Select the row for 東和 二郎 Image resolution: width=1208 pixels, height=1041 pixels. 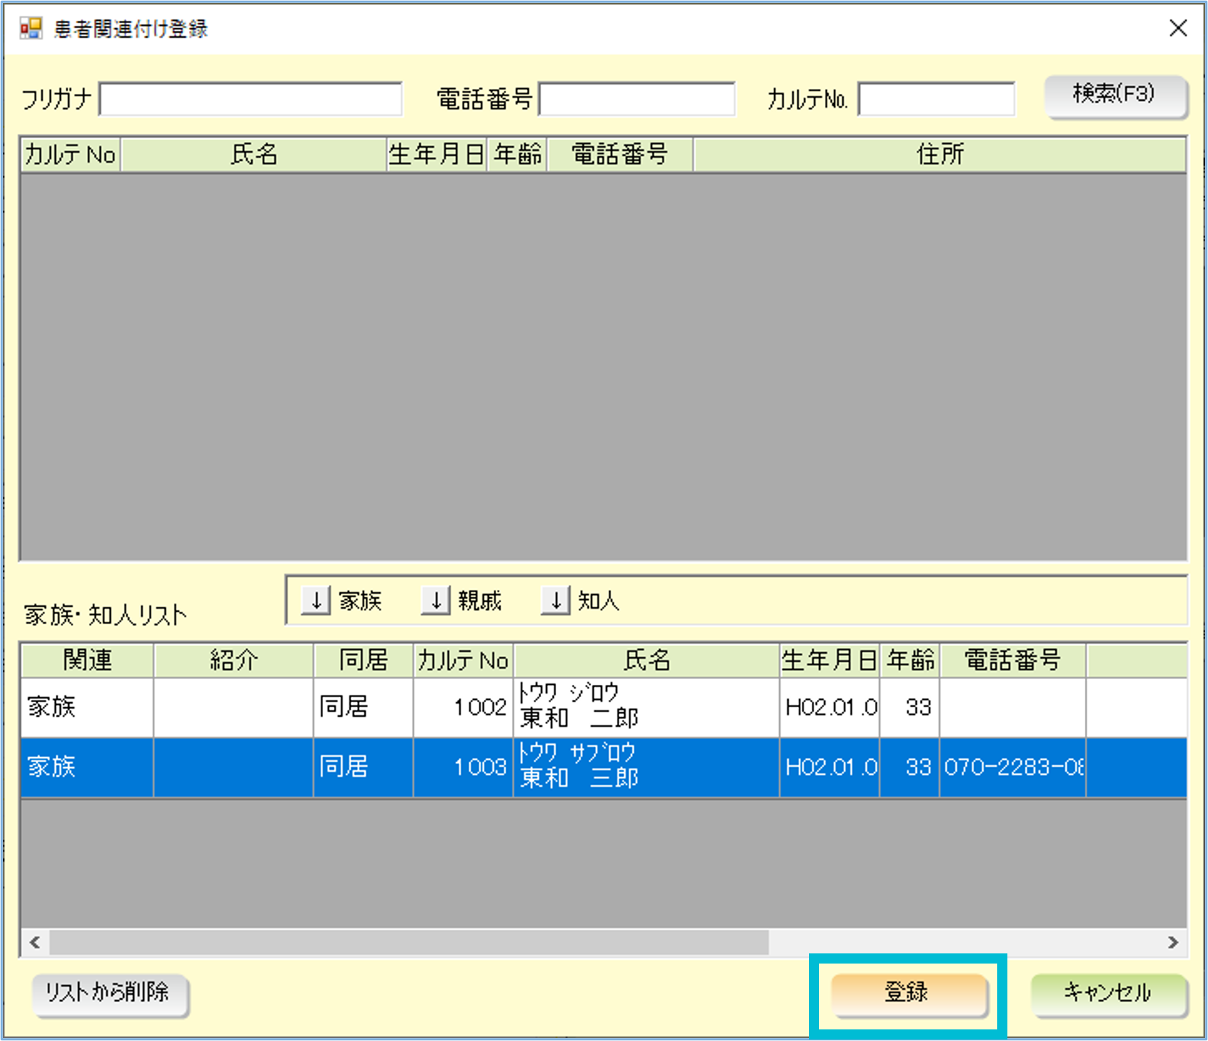click(x=645, y=707)
